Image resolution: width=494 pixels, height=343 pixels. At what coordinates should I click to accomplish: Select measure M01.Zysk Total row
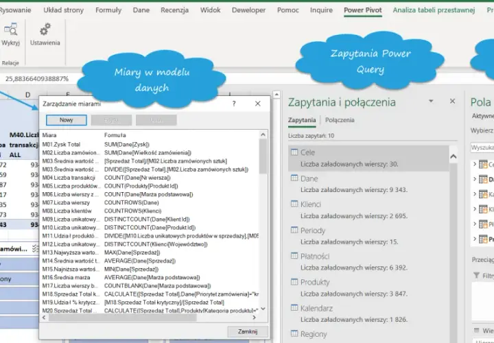tap(150, 145)
